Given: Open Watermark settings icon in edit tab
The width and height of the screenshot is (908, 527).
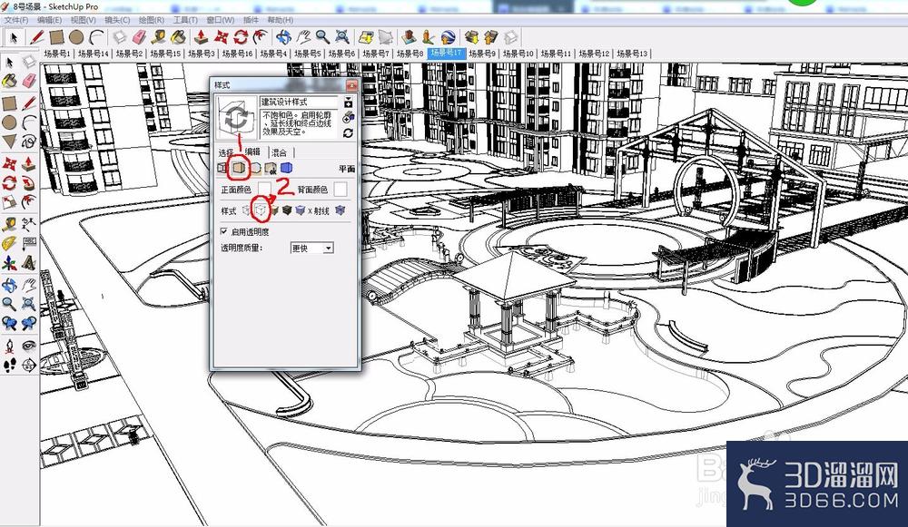Looking at the screenshot, I should pos(271,169).
